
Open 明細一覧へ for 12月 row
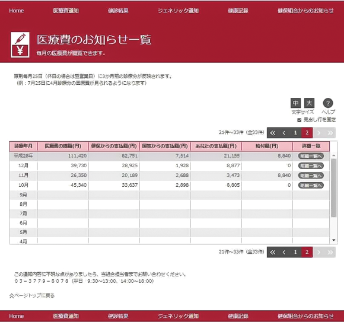(x=311, y=166)
